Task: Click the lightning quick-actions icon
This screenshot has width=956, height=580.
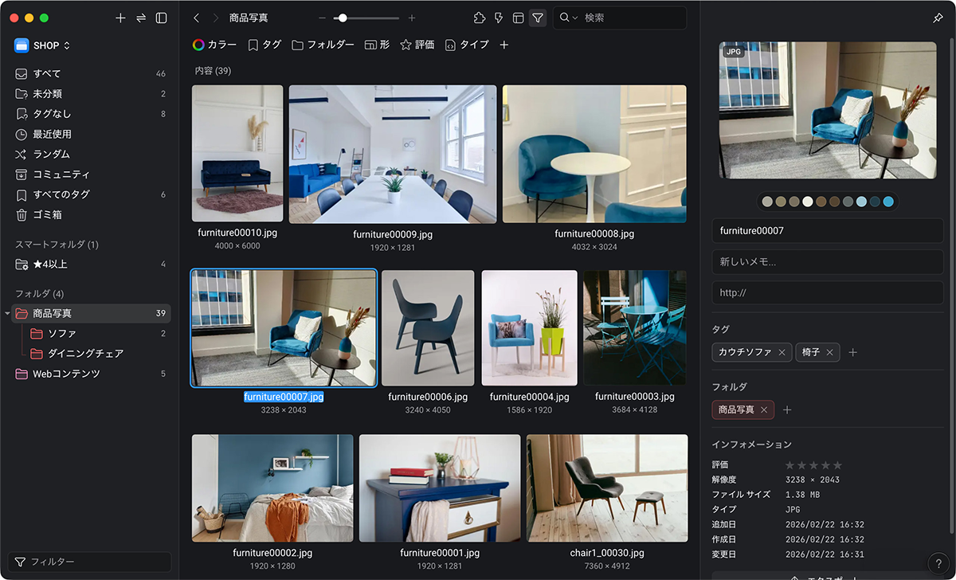Action: pyautogui.click(x=499, y=18)
